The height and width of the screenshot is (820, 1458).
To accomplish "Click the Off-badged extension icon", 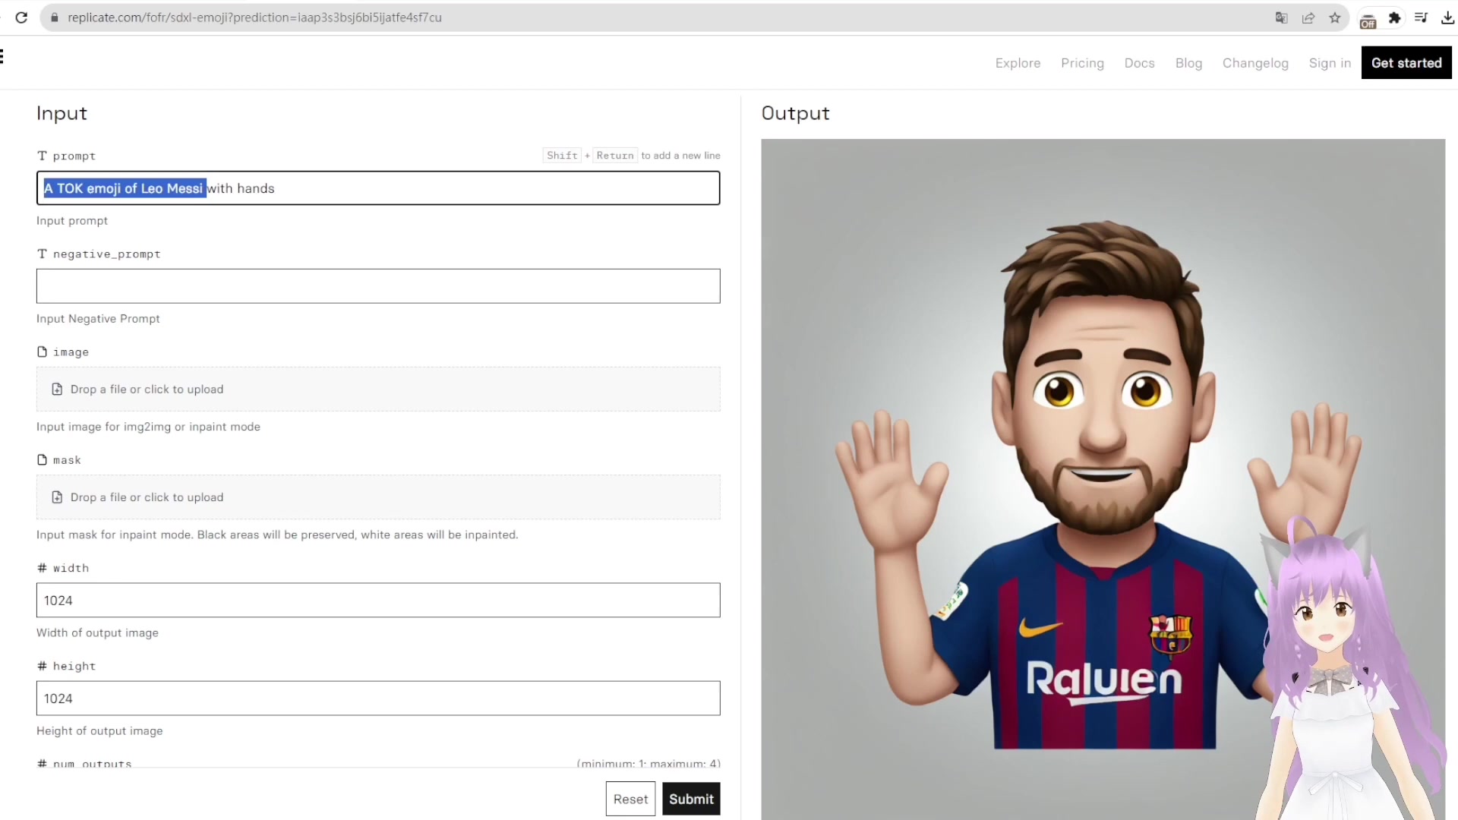I will [1368, 20].
